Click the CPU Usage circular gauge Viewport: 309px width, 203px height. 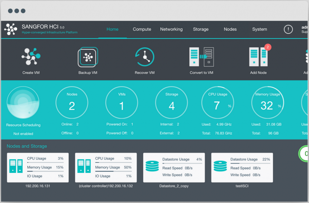click(x=218, y=103)
